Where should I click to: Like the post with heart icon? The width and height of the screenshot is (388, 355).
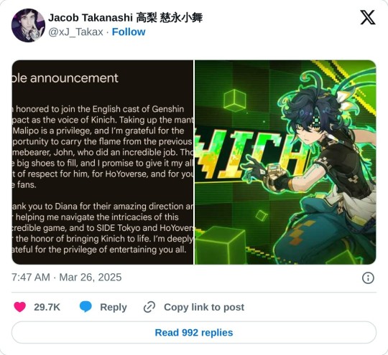tap(20, 307)
